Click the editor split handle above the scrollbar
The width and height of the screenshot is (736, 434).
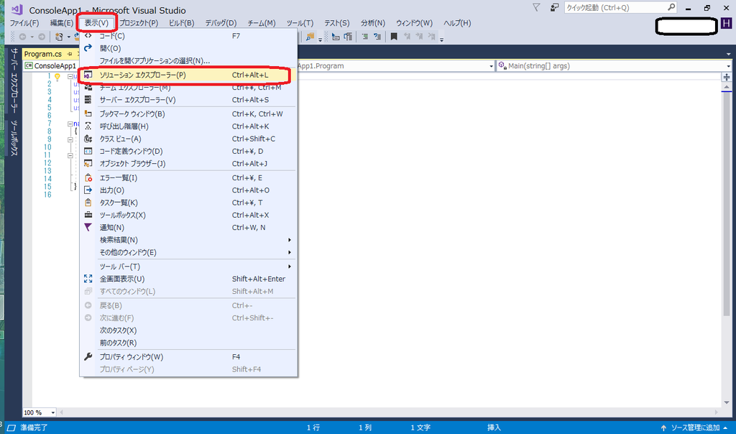click(x=727, y=77)
